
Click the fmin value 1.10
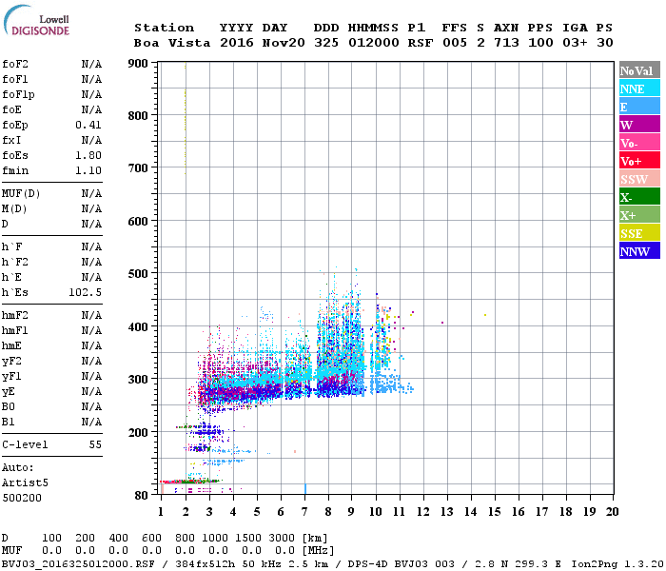[x=88, y=170]
